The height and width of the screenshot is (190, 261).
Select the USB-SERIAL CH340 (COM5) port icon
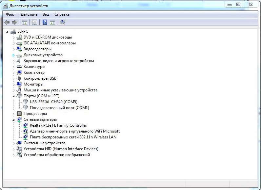coord(26,102)
